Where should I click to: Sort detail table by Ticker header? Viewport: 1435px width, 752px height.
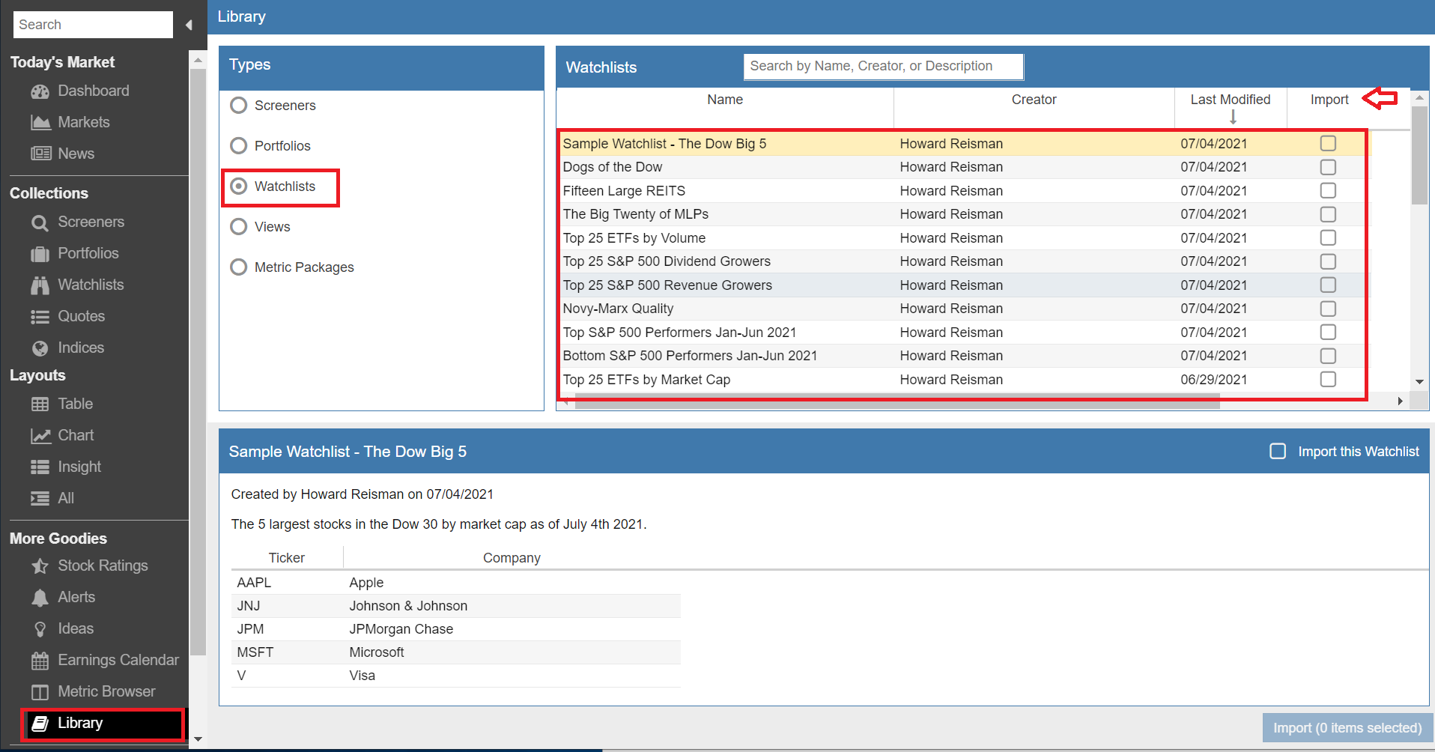click(287, 558)
